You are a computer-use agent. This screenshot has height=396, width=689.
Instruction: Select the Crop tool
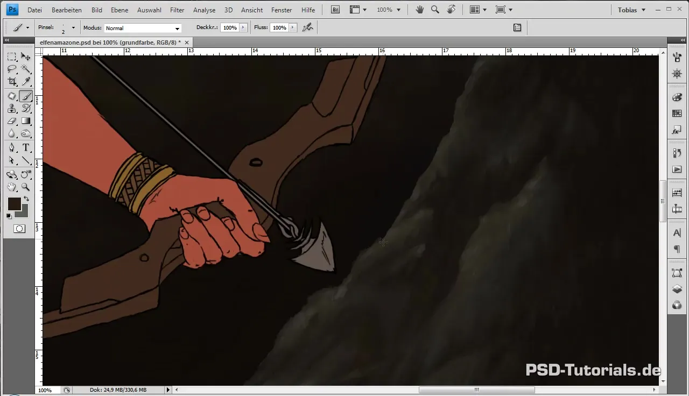(12, 81)
